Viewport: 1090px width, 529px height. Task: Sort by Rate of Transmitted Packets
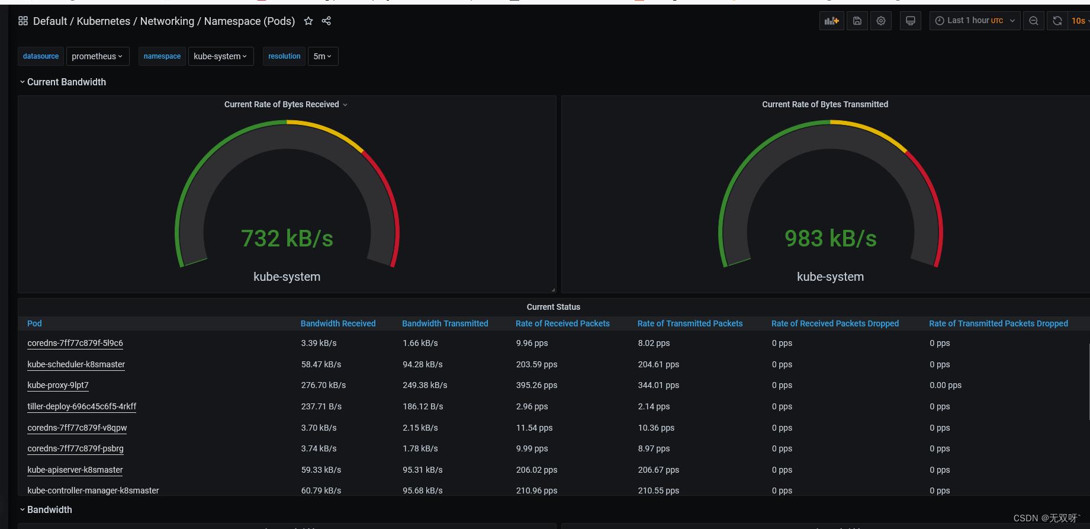point(690,323)
